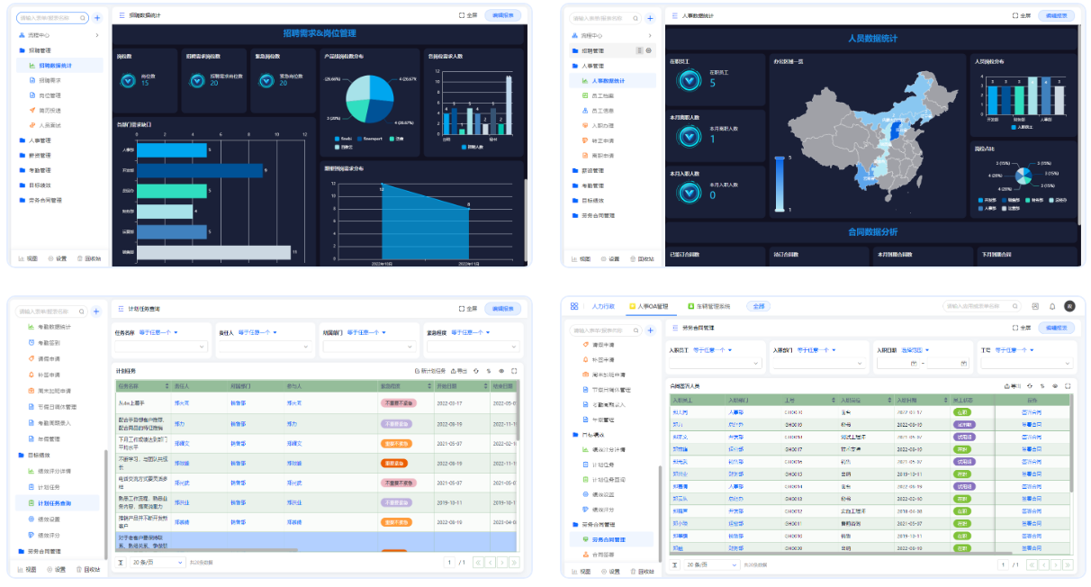
Task: Click the 导出 export icon above 计划任务 table
Action: 458,370
